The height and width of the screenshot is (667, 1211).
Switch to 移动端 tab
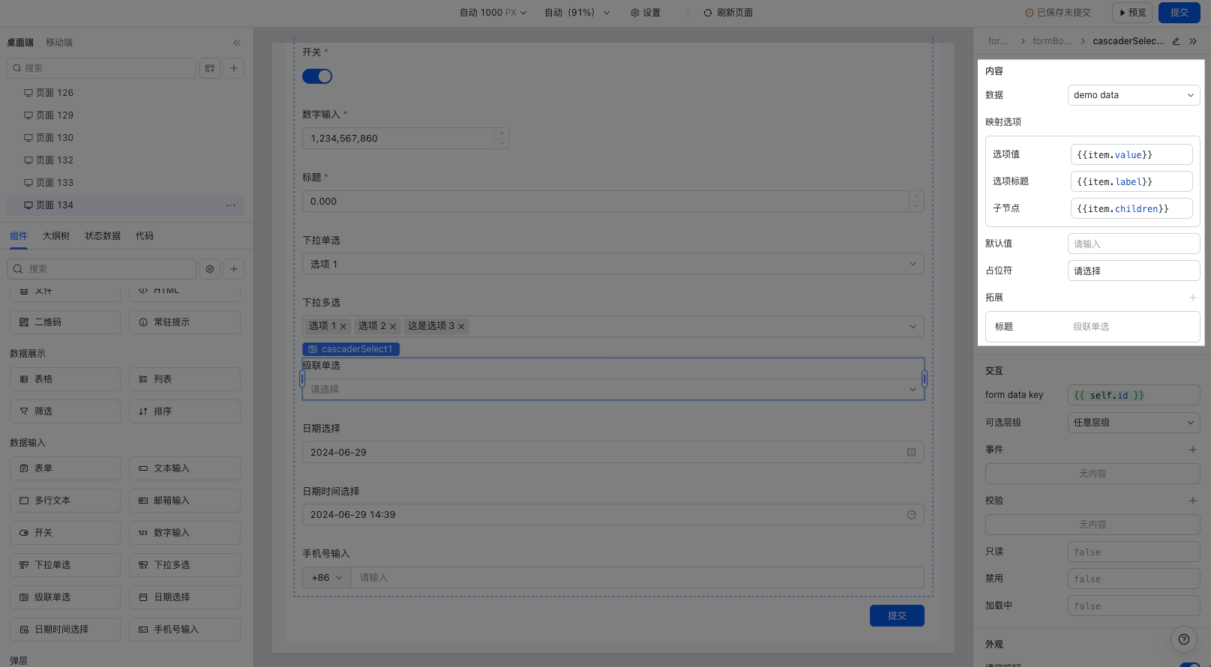[59, 43]
